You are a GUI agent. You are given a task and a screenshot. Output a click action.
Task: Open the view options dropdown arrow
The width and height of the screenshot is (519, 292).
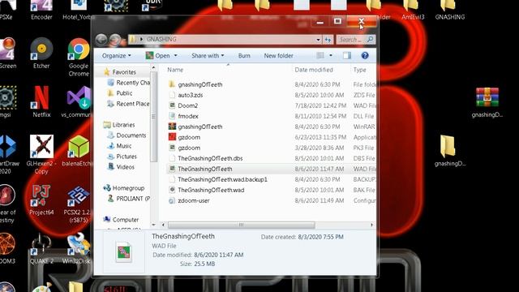[331, 55]
